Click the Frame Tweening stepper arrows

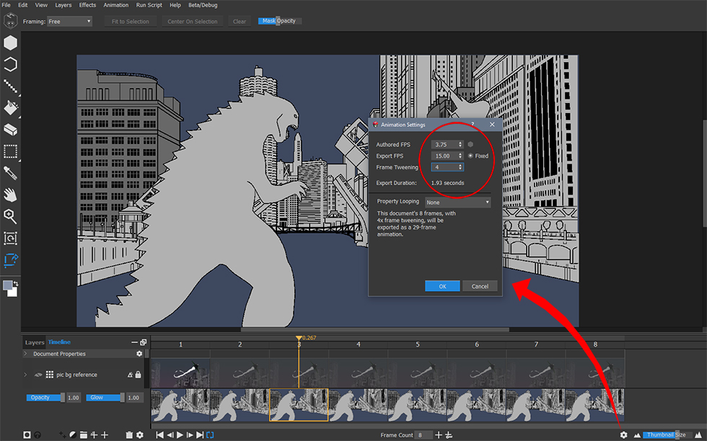click(460, 167)
